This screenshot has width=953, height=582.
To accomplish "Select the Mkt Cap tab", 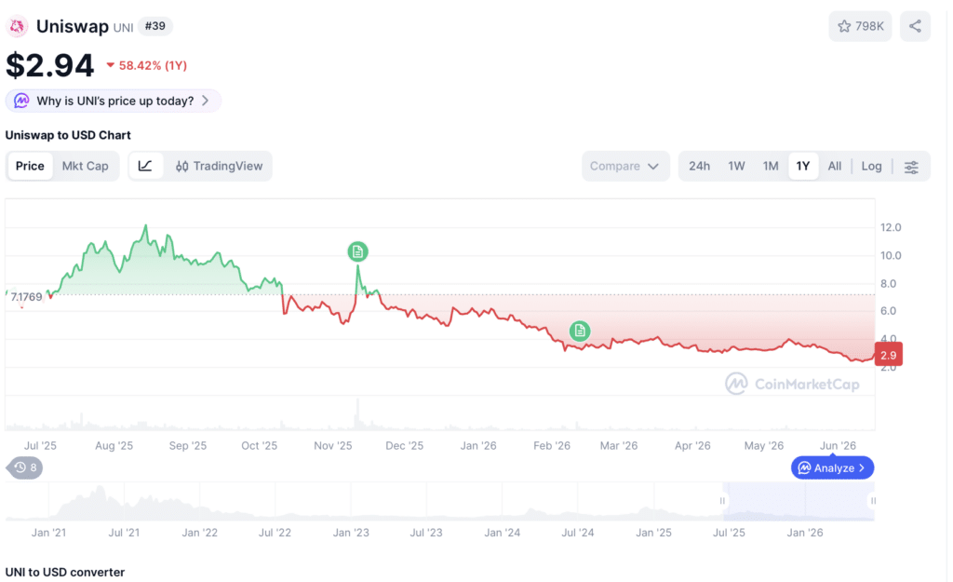I will point(85,166).
